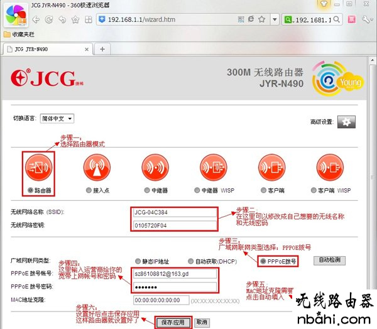Click the repeater mode icon
Screen dimensions: 377x329
(x=155, y=167)
